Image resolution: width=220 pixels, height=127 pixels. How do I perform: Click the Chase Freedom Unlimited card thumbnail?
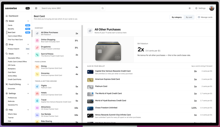coord(90,109)
